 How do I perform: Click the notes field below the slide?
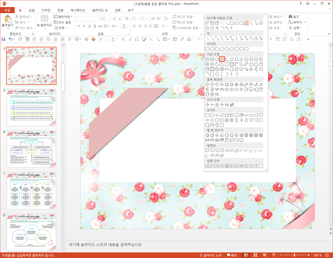pyautogui.click(x=198, y=245)
